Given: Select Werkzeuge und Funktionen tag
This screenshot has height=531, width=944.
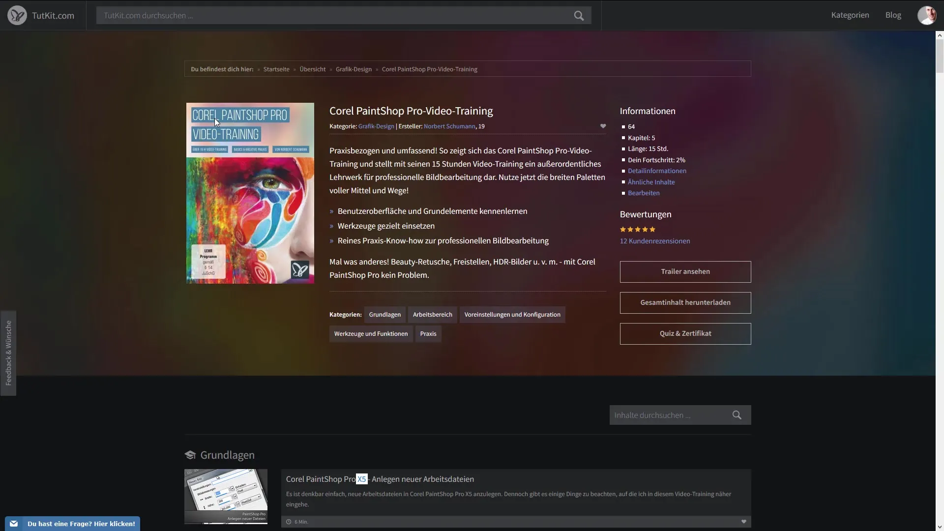Looking at the screenshot, I should 371,334.
